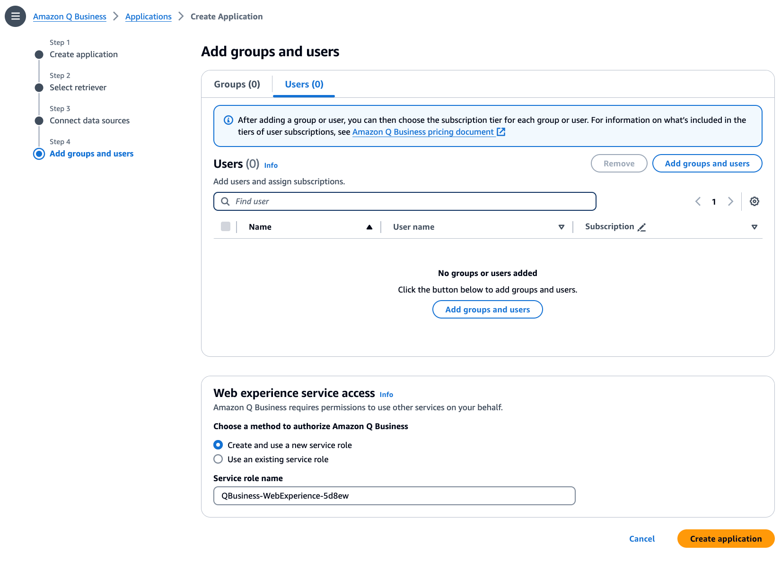Viewport: 781px width, 561px height.
Task: Click the table preferences gear icon
Action: click(x=755, y=201)
